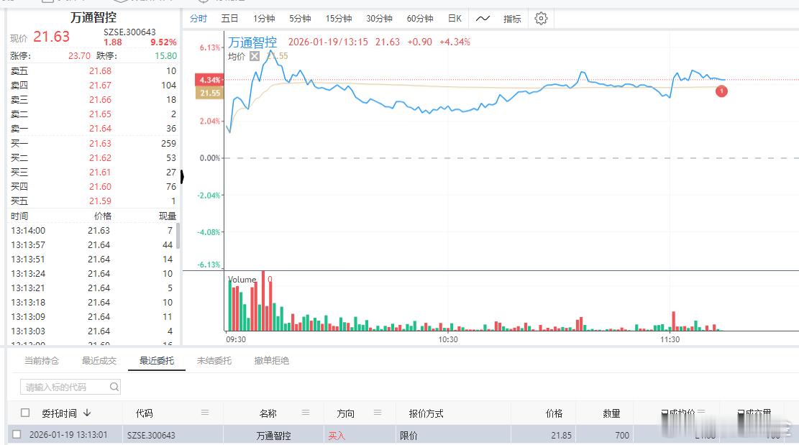This screenshot has width=799, height=445.
Task: Open the 撤单拒绝 cancel/reject tab
Action: pyautogui.click(x=272, y=360)
